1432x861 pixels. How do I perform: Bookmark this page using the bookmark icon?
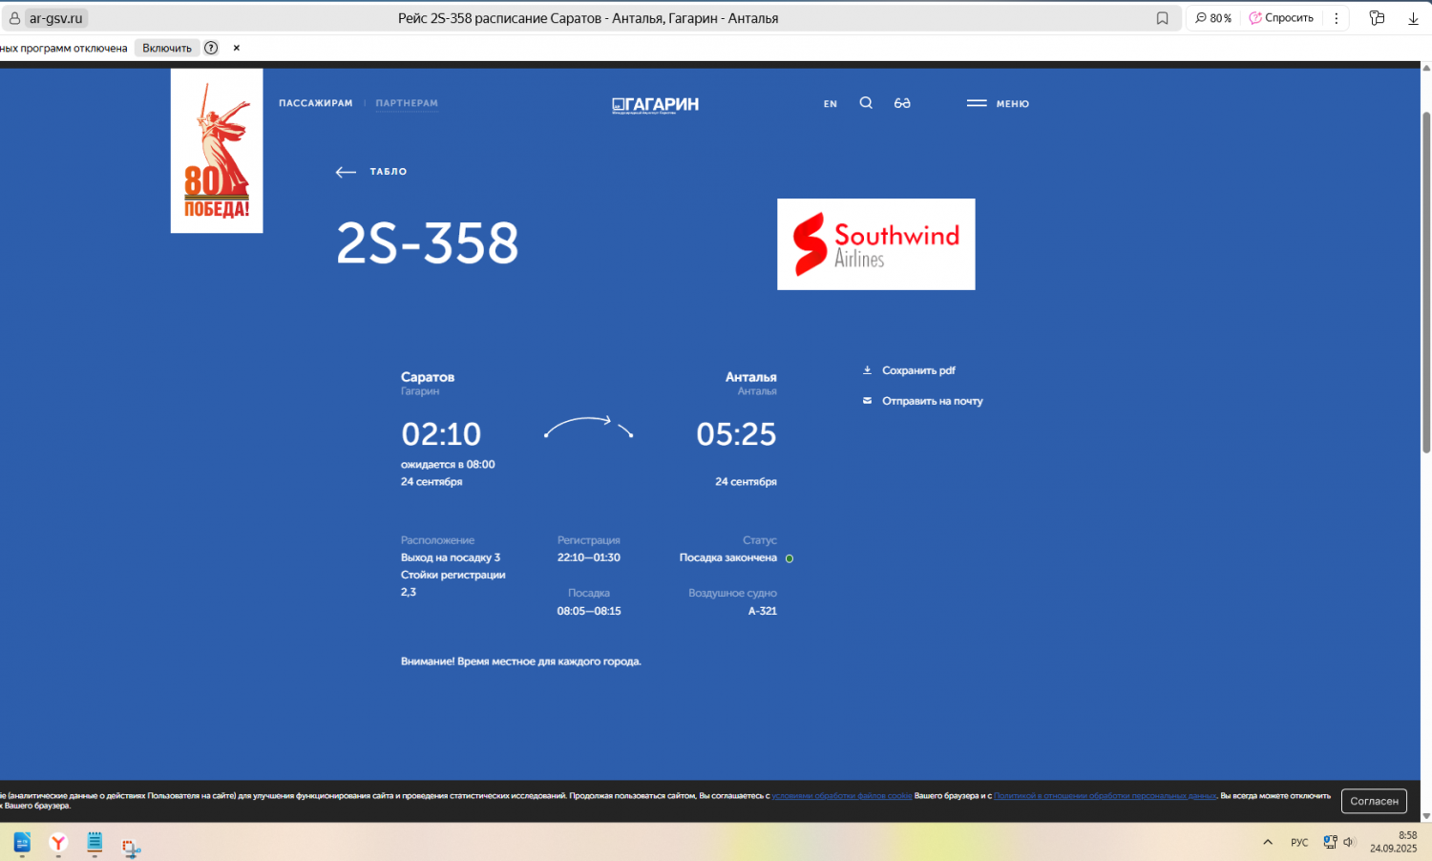1162,18
